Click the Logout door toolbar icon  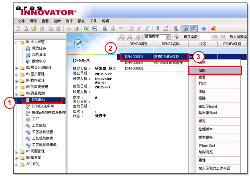click(x=213, y=29)
